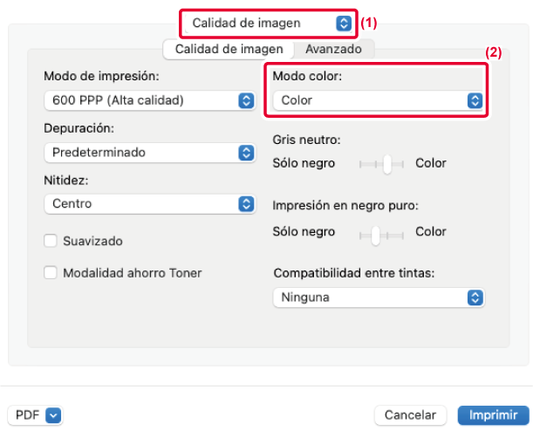Viewport: 533px width, 431px height.
Task: Click the PDF chevron arrow icon
Action: tap(52, 414)
